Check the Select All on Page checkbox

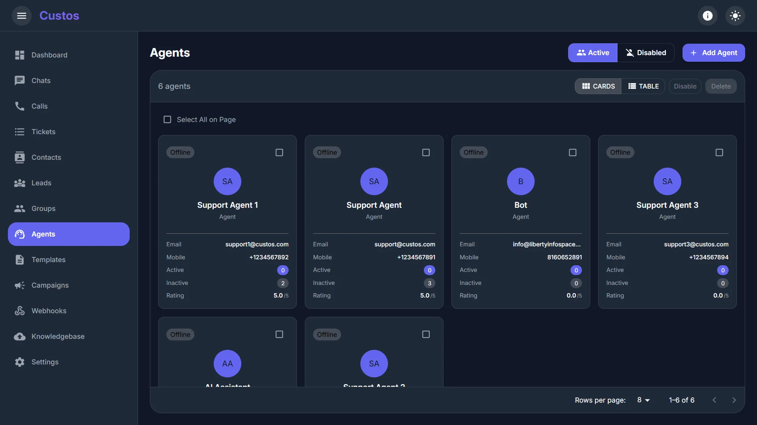[x=167, y=120]
